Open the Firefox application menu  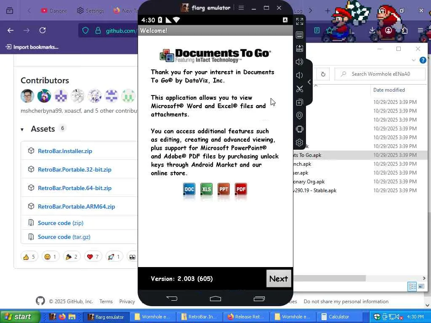click(420, 30)
